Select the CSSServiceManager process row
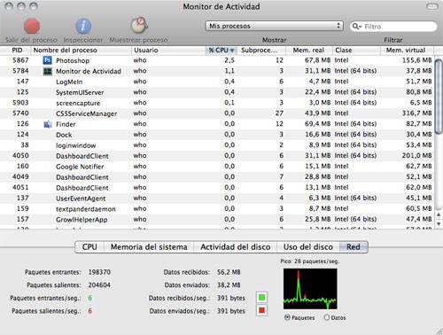The width and height of the screenshot is (443, 335). [x=217, y=113]
